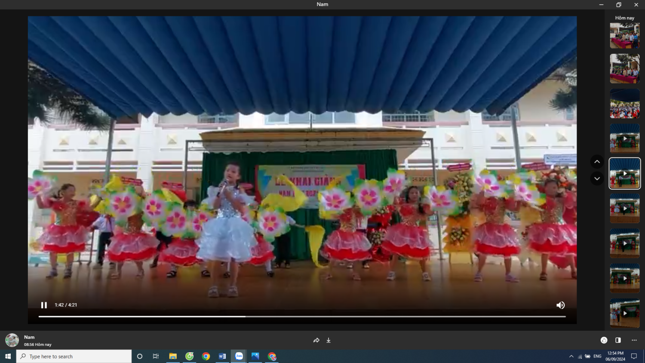This screenshot has height=363, width=645.
Task: Open the first photo thumbnail under Hôm nay
Action: 624,36
